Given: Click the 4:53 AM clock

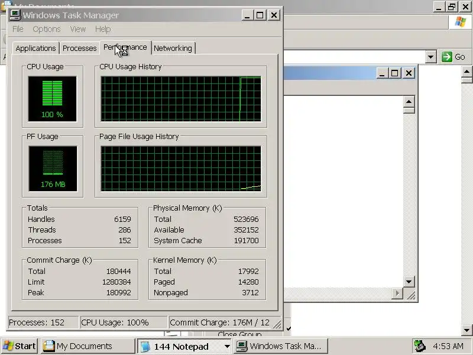Looking at the screenshot, I should point(448,346).
